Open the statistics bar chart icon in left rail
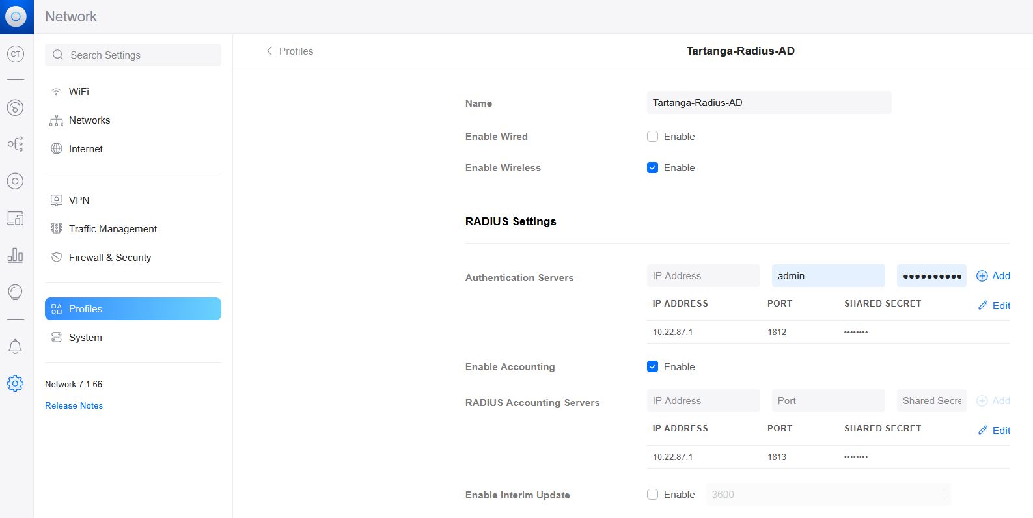 (x=15, y=255)
